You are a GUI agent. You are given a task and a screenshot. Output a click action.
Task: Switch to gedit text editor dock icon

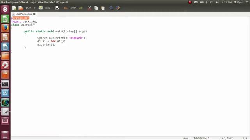pos(5,112)
